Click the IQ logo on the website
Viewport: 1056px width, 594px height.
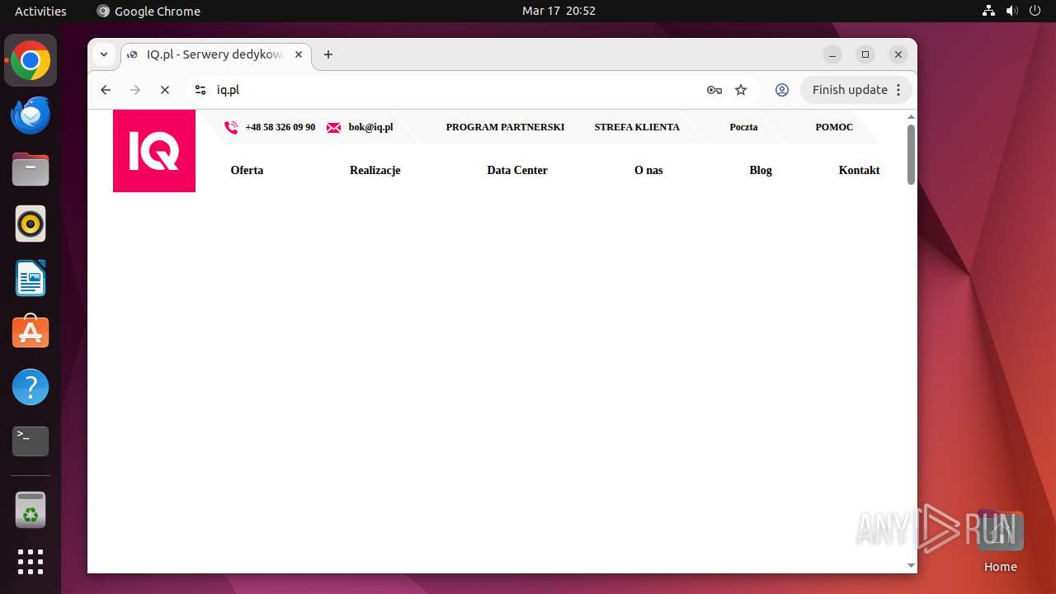pos(154,151)
